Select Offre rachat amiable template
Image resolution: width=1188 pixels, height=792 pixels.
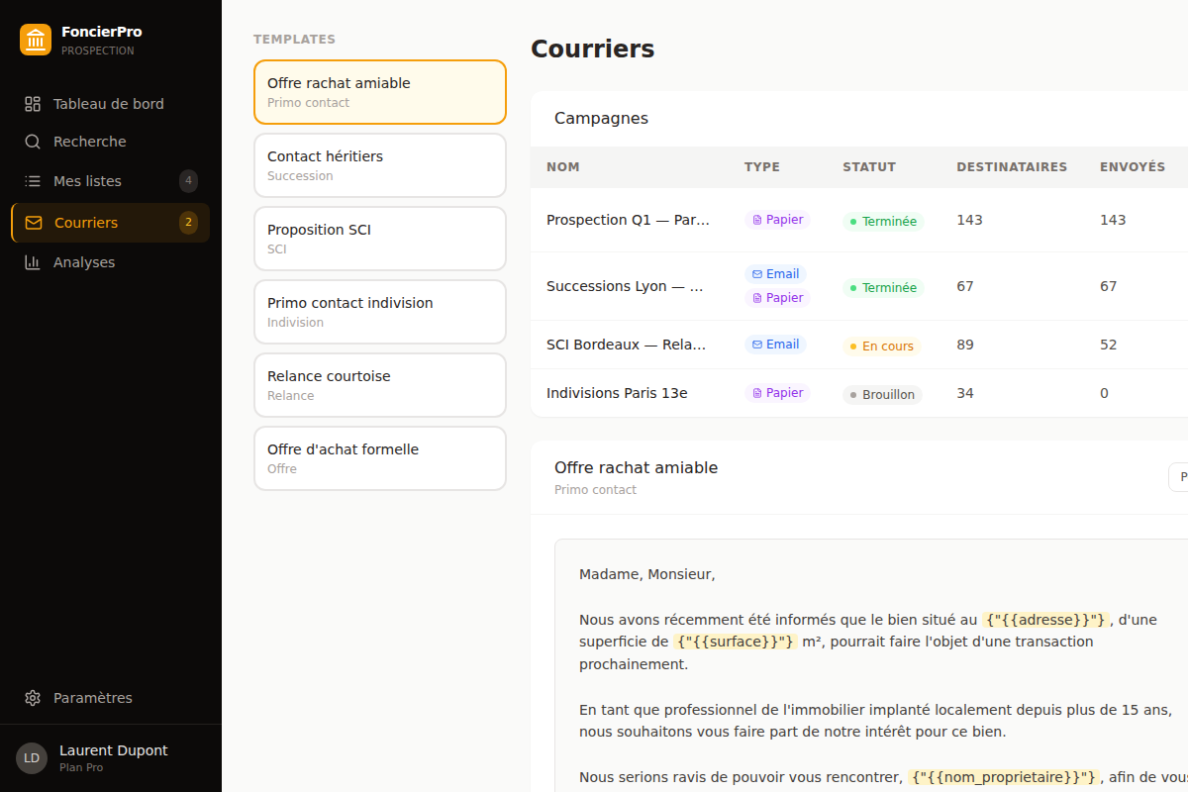click(380, 92)
